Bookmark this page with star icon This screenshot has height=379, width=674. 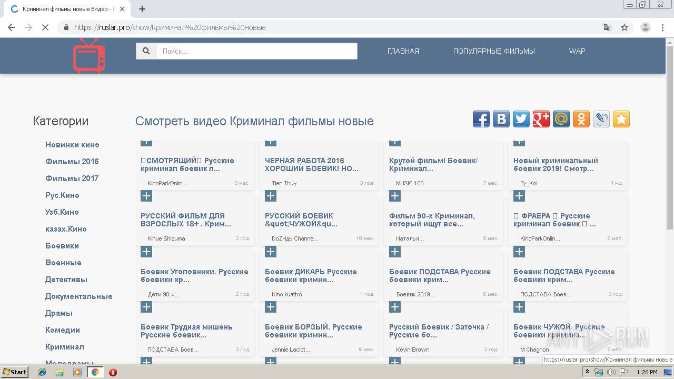(625, 27)
